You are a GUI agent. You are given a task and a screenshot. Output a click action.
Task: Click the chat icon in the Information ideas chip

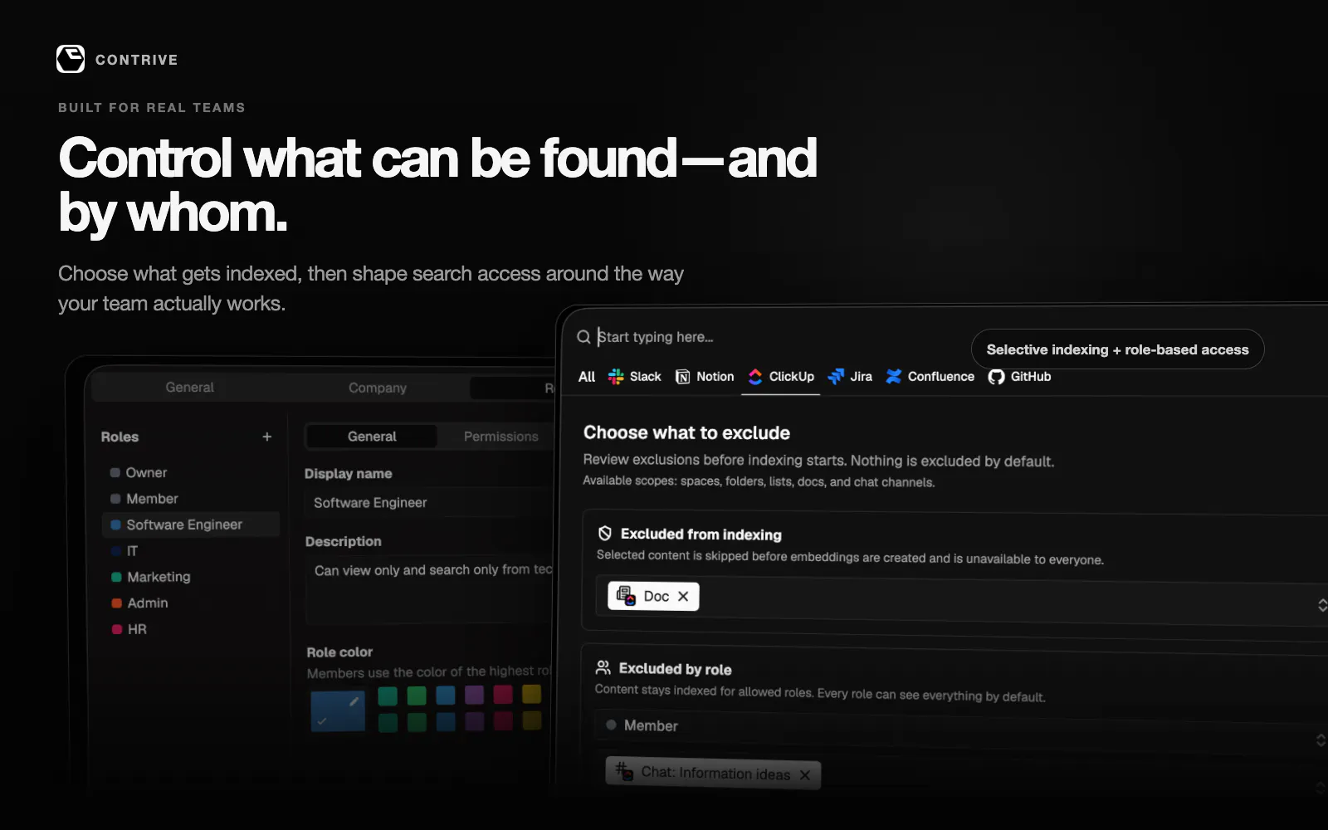624,770
